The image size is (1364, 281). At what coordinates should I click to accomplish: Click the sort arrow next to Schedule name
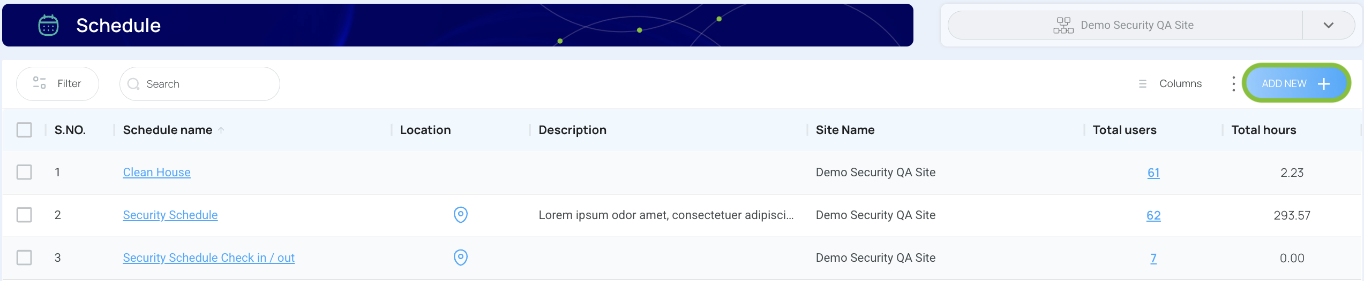[221, 130]
